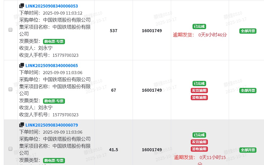Click the 全部开票 badge in the 537 row
Screen dimensions: 264x165
pyautogui.click(x=248, y=31)
